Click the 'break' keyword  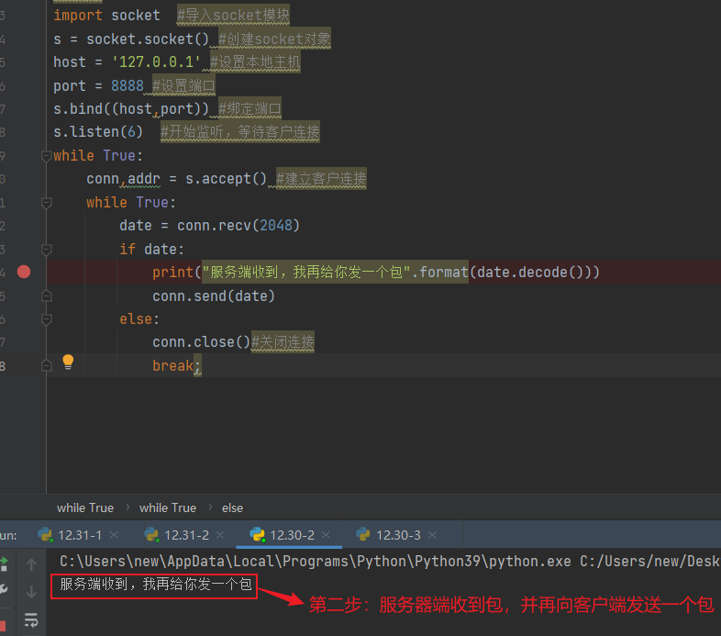click(172, 366)
